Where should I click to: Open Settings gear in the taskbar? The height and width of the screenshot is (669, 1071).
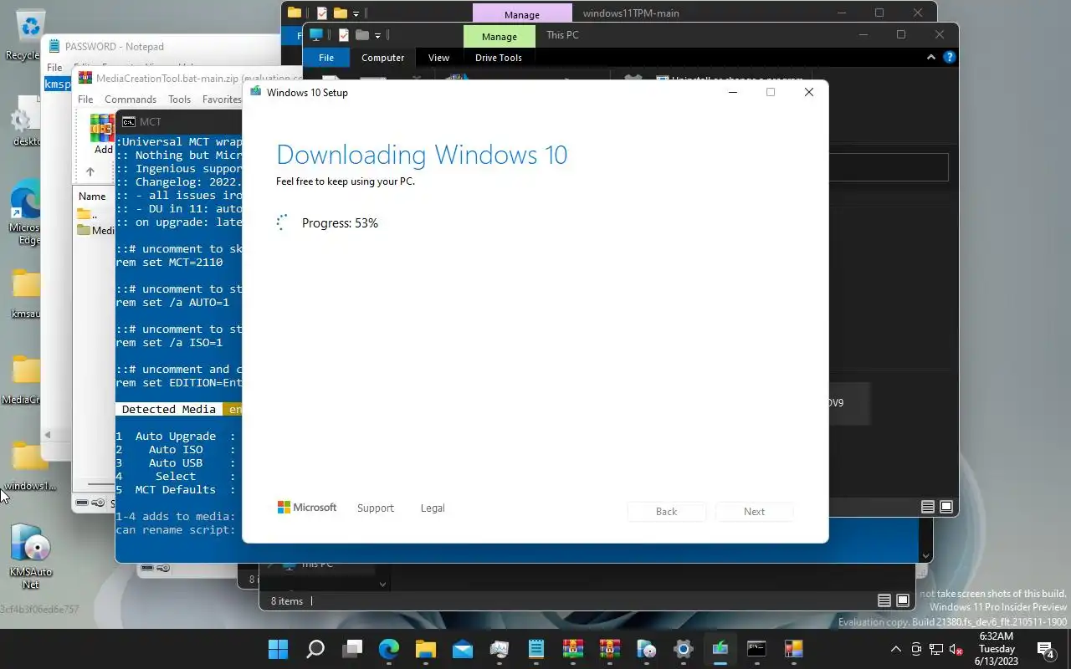(x=684, y=649)
